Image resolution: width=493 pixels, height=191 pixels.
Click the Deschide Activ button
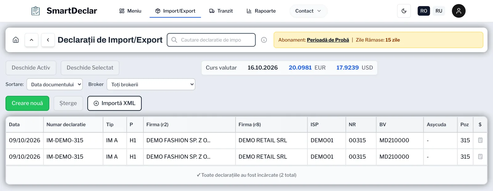coord(31,68)
